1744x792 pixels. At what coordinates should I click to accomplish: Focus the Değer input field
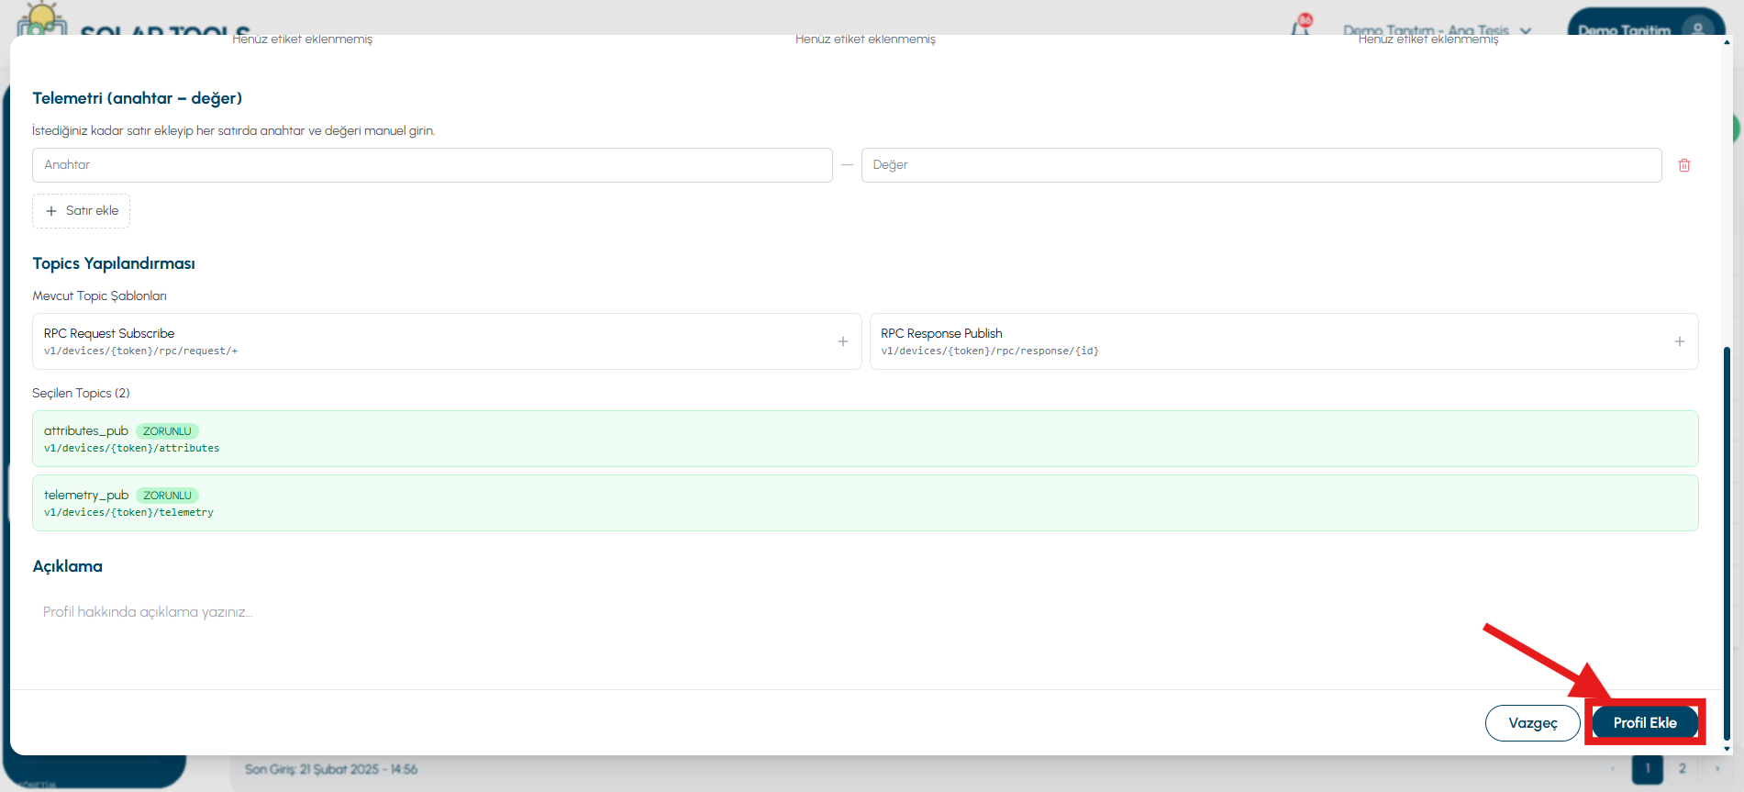click(1261, 165)
